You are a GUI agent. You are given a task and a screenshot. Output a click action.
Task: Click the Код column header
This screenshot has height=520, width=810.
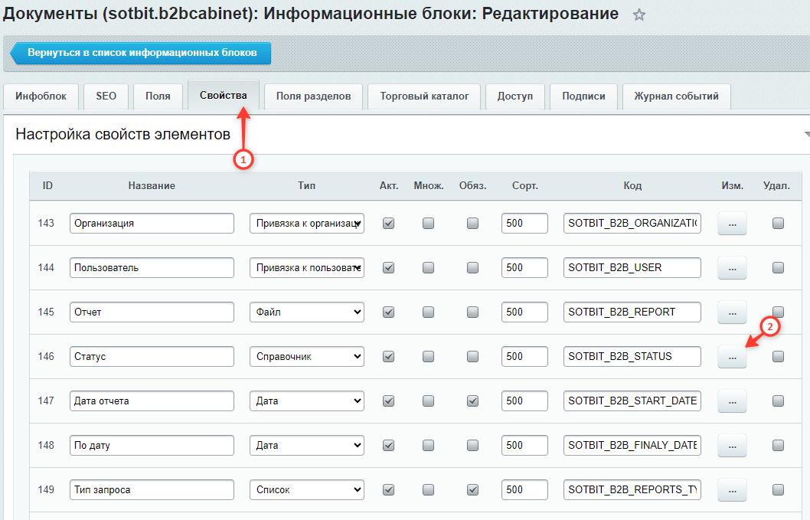[632, 185]
